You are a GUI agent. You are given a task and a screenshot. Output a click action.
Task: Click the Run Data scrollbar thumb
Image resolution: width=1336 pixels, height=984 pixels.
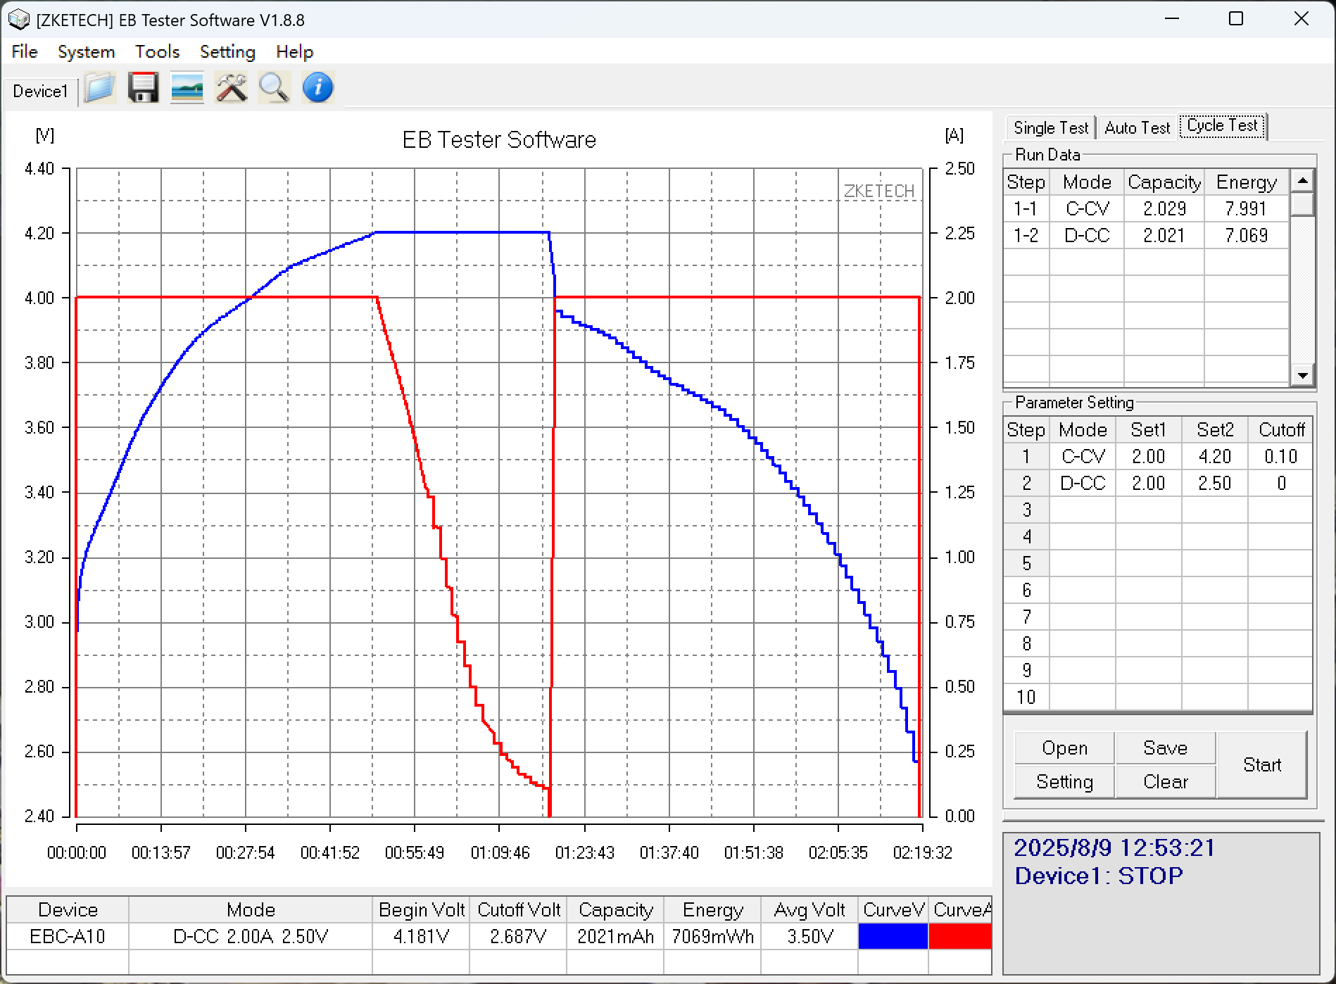(1303, 204)
